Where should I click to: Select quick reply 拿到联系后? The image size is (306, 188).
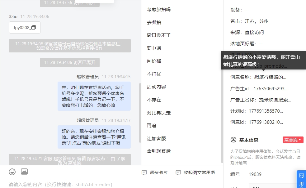coord(159,151)
